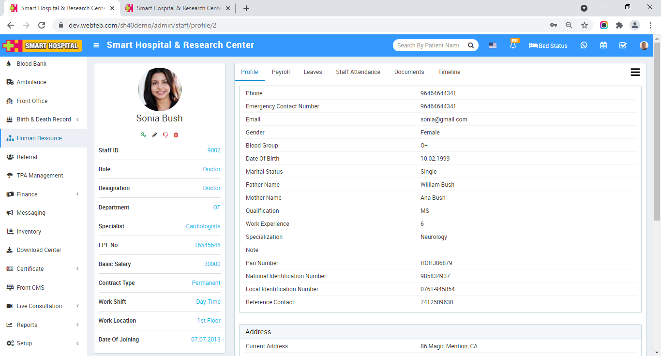The height and width of the screenshot is (356, 661).
Task: Click the green key change password icon
Action: tap(143, 135)
